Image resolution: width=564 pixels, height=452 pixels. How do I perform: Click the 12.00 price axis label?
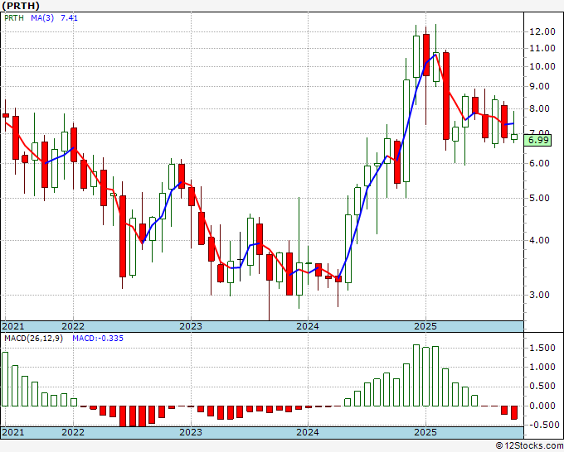pos(542,31)
